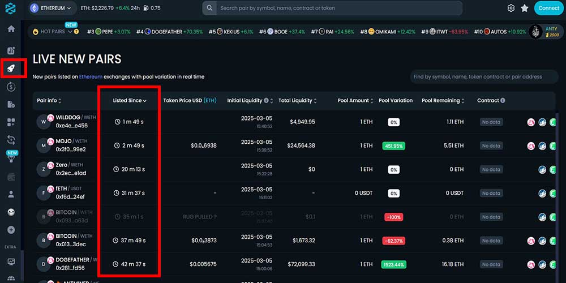This screenshot has height=283, width=566.
Task: Open hot pair #4 DOGEFATHER
Action: (x=169, y=32)
